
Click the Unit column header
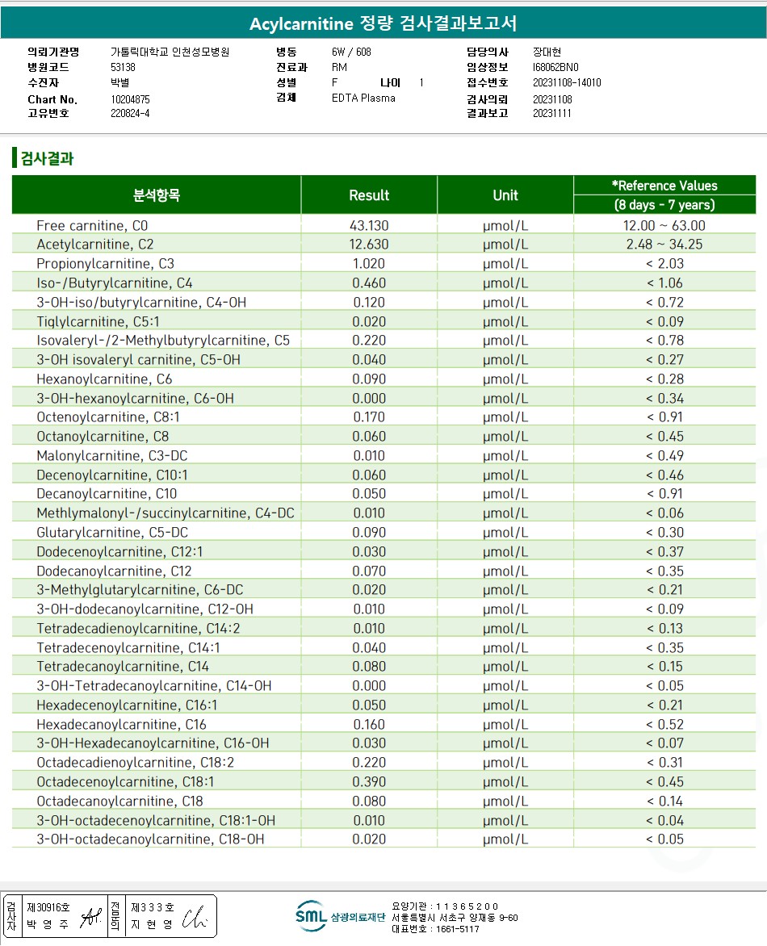[505, 195]
